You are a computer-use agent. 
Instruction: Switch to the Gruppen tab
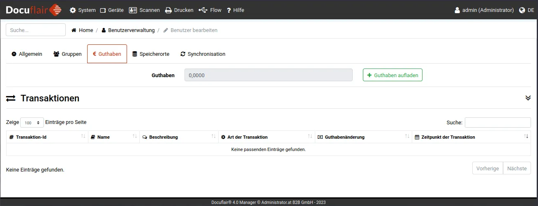coord(67,54)
